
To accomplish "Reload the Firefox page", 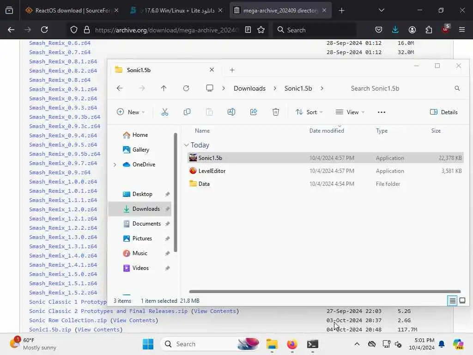I will [x=44, y=30].
